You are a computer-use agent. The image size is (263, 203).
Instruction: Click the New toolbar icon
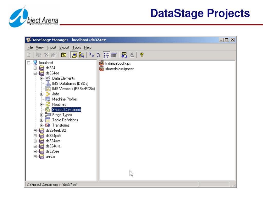click(29, 55)
